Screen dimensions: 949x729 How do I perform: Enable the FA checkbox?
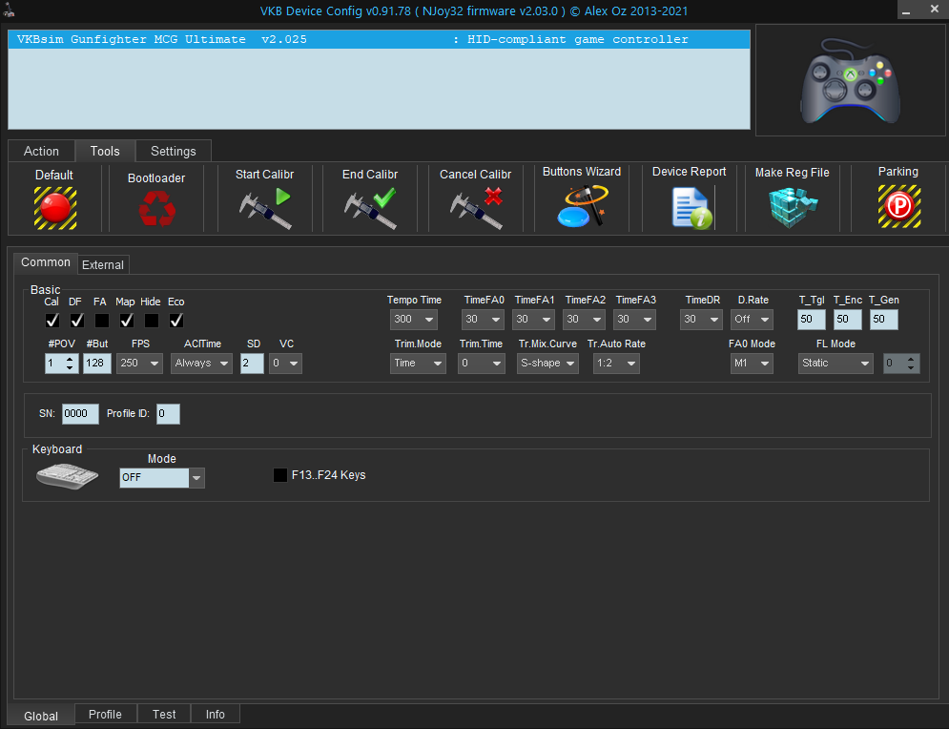102,321
